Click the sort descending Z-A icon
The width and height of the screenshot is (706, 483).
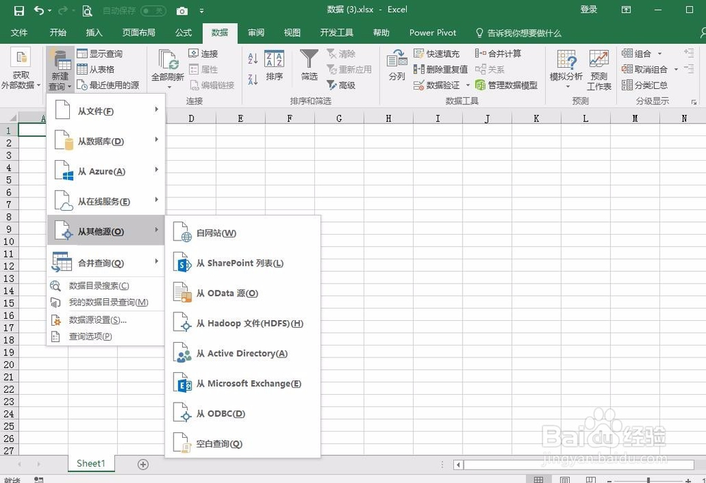[x=253, y=79]
